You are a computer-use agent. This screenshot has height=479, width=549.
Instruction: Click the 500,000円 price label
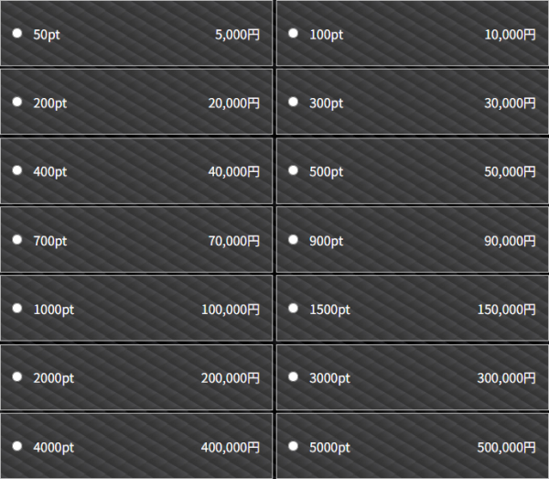click(506, 448)
